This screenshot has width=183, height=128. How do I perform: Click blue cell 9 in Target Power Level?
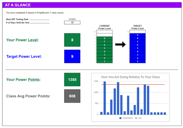point(138,35)
